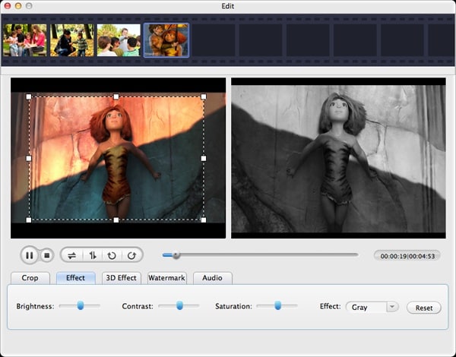Click the Reset button
This screenshot has height=357, width=456.
click(x=424, y=308)
